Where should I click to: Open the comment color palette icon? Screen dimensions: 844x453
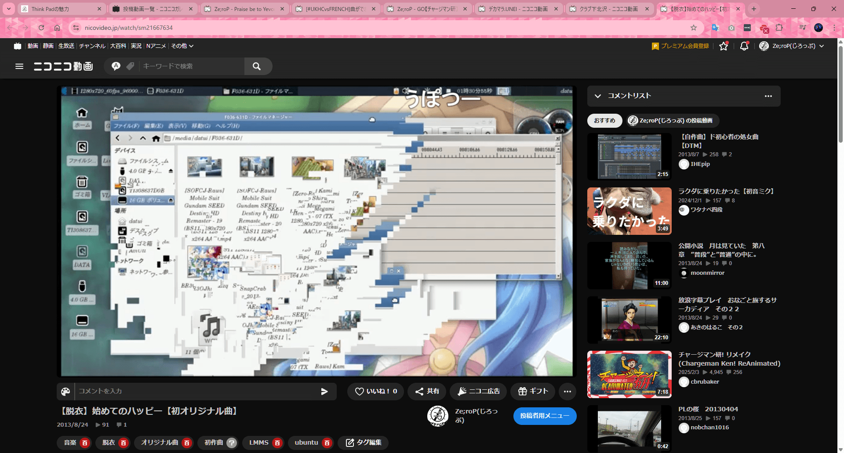[65, 391]
